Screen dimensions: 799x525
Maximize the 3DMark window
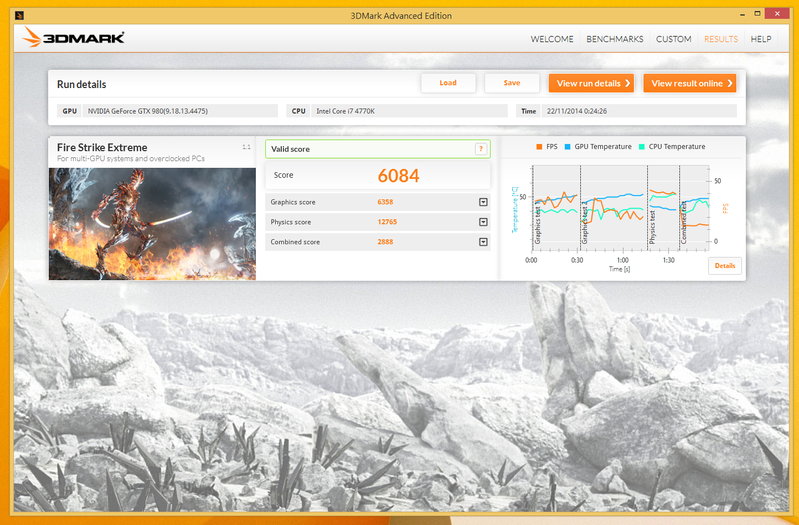pos(757,13)
